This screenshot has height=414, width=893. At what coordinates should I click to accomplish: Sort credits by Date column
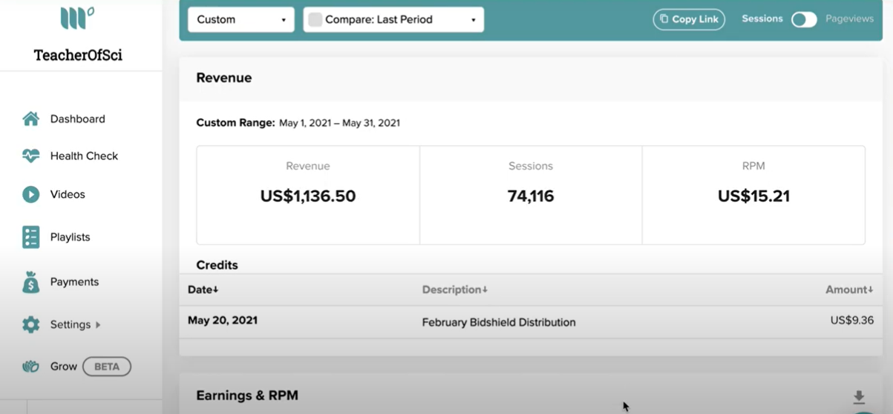click(x=203, y=290)
